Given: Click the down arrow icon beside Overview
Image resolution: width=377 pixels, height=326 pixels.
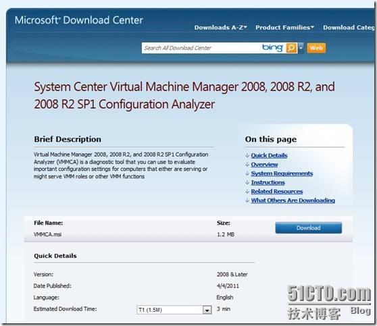Looking at the screenshot, I should (x=247, y=165).
